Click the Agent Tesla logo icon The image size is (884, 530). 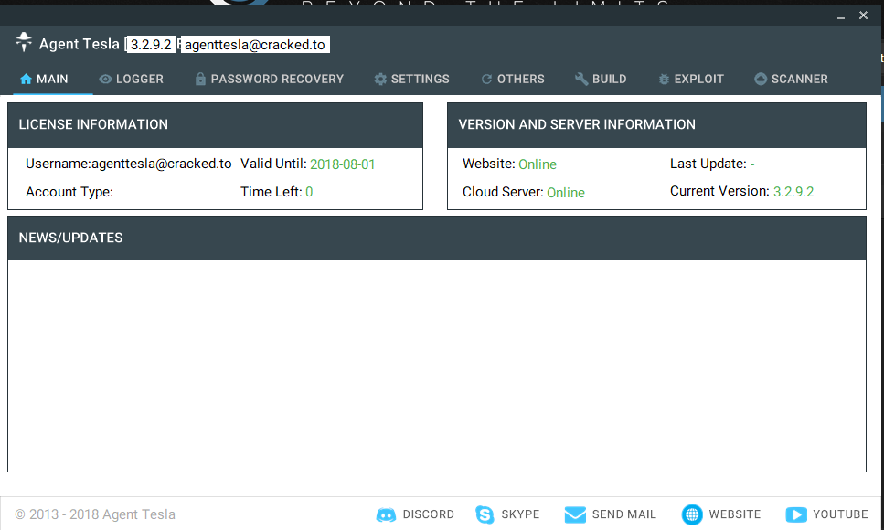pyautogui.click(x=24, y=42)
